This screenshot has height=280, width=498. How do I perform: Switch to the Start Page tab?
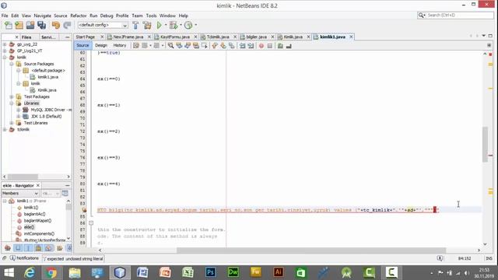click(x=86, y=37)
